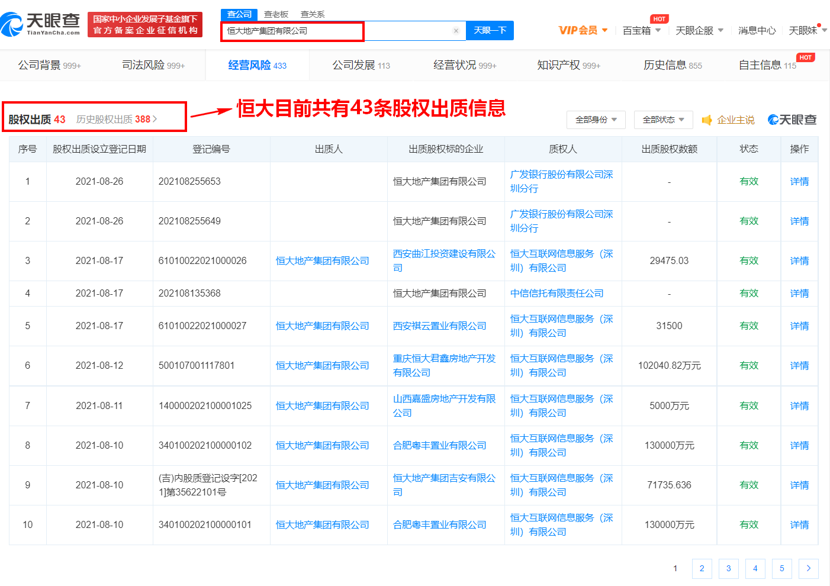Screen dimensions: 830x586
Task: Open 广发银行股份有限公司深圳分行 in row 1
Action: (x=561, y=182)
